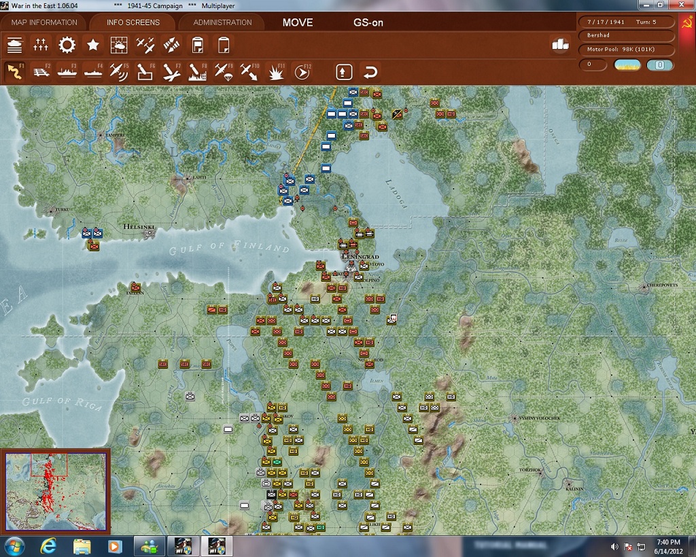Viewport: 696px width, 557px height.
Task: Toggle the ground weather indicator
Action: (x=627, y=65)
